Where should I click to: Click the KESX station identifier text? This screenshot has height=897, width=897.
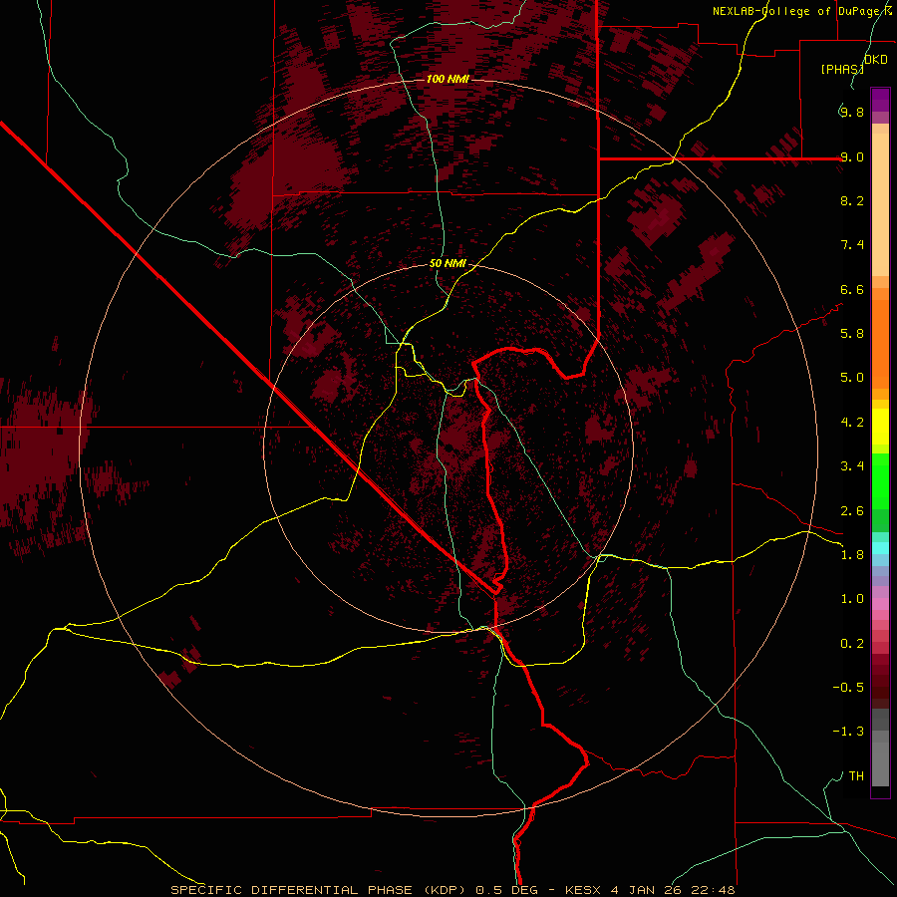582,890
